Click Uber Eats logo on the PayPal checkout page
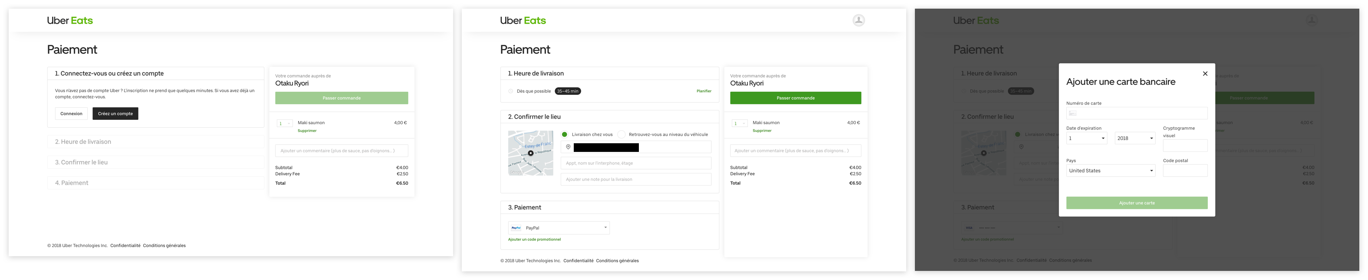The width and height of the screenshot is (1368, 280). (x=523, y=21)
